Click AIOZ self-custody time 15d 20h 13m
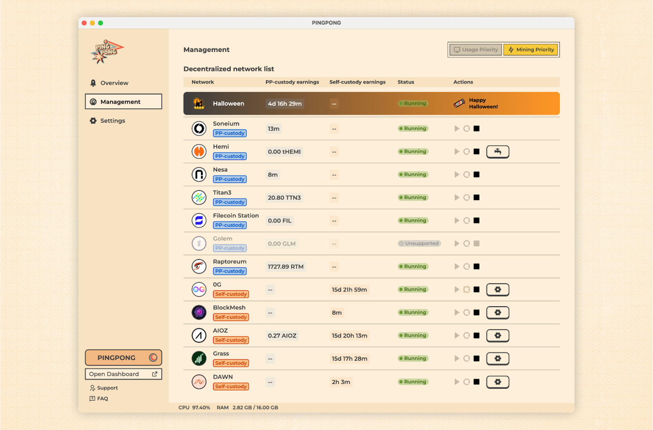Image resolution: width=653 pixels, height=430 pixels. (x=349, y=336)
